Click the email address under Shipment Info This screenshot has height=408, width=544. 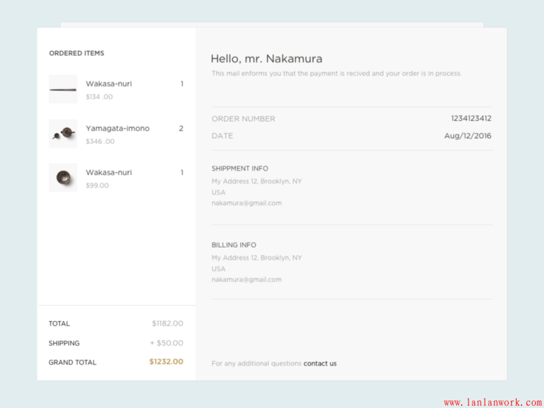pos(246,203)
